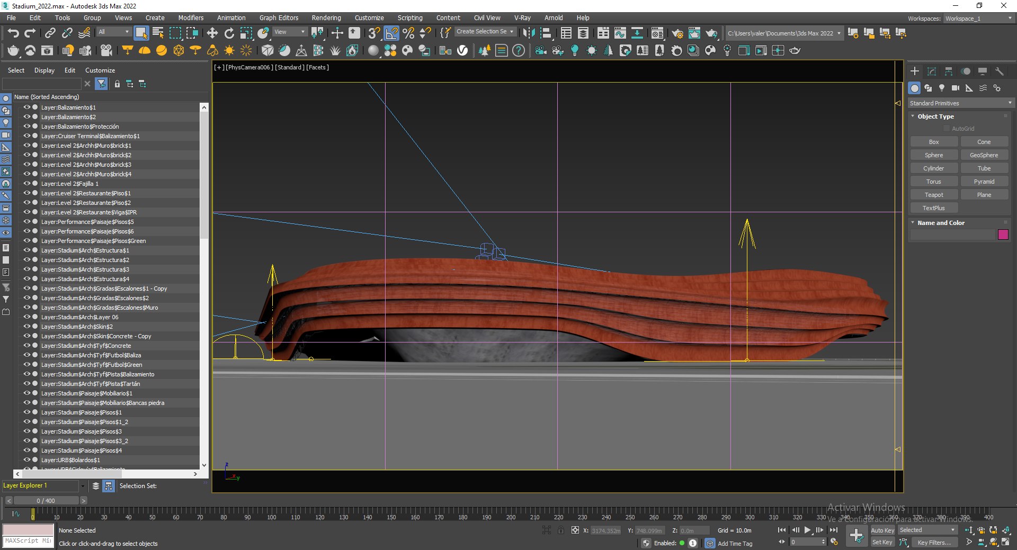Image resolution: width=1017 pixels, height=550 pixels.
Task: Hide layer Balizamiento$1 with its eye icon
Action: (26, 107)
